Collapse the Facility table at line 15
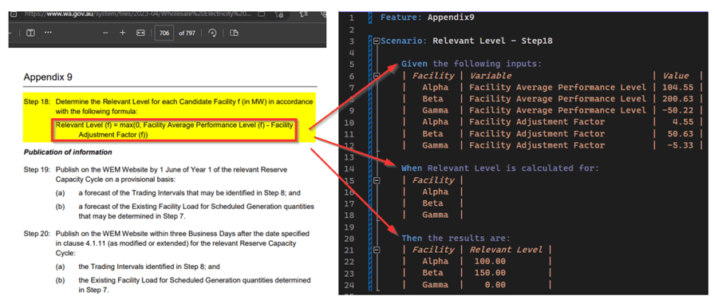Image resolution: width=718 pixels, height=304 pixels. [377, 180]
